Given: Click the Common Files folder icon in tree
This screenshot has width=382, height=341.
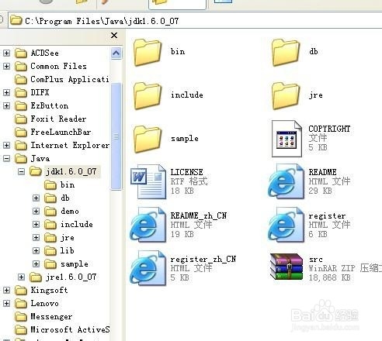Looking at the screenshot, I should 21,67.
